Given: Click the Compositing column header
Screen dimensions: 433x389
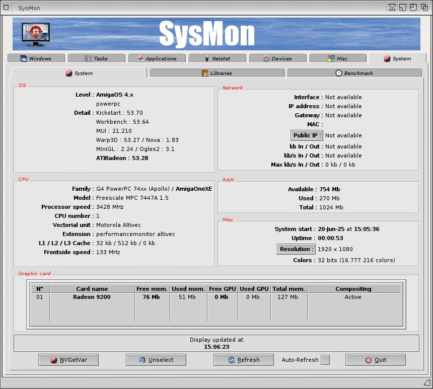Looking at the screenshot, I should coord(353,289).
